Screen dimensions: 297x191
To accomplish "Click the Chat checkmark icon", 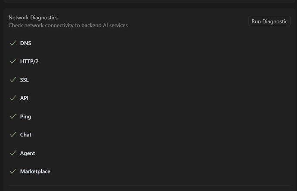I will (13, 134).
